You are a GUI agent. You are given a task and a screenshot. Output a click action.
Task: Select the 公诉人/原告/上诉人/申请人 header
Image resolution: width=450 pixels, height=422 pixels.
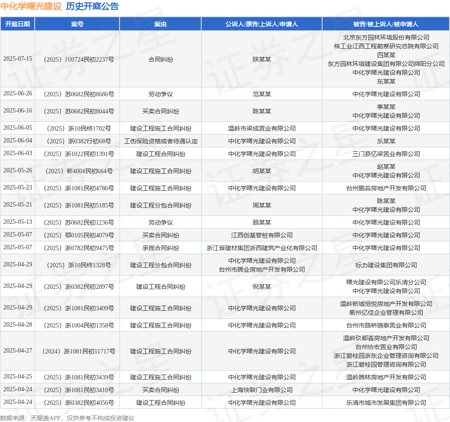262,24
